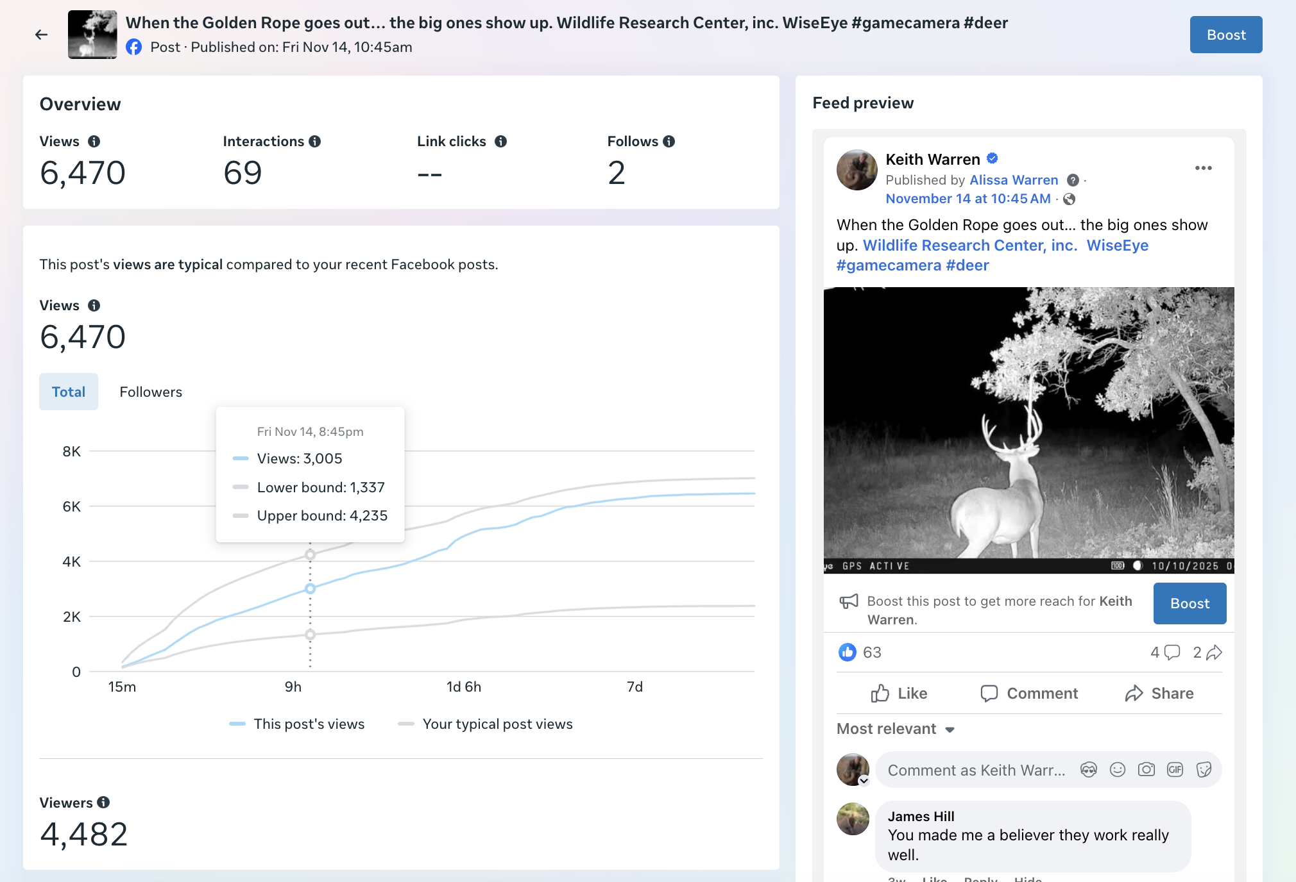Click the Share button on the post
The image size is (1296, 882).
1159,694
